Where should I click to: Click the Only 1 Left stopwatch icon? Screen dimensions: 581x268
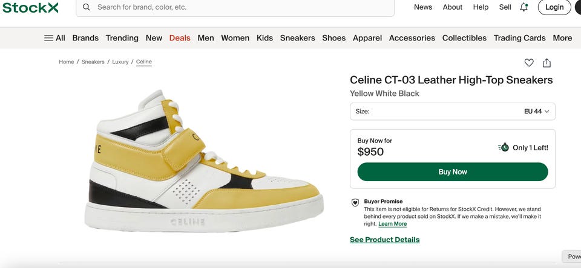click(504, 147)
